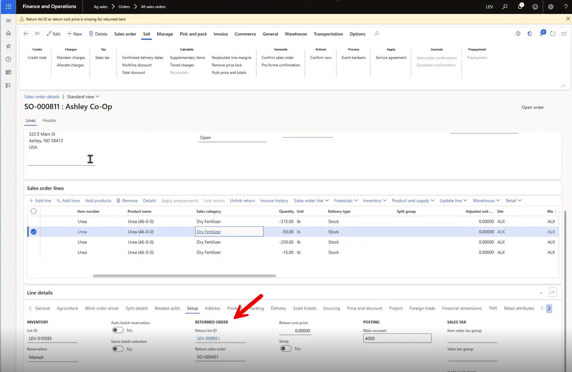The height and width of the screenshot is (372, 572).
Task: Open the Inventory dropdown in lines toolbar
Action: (x=375, y=201)
